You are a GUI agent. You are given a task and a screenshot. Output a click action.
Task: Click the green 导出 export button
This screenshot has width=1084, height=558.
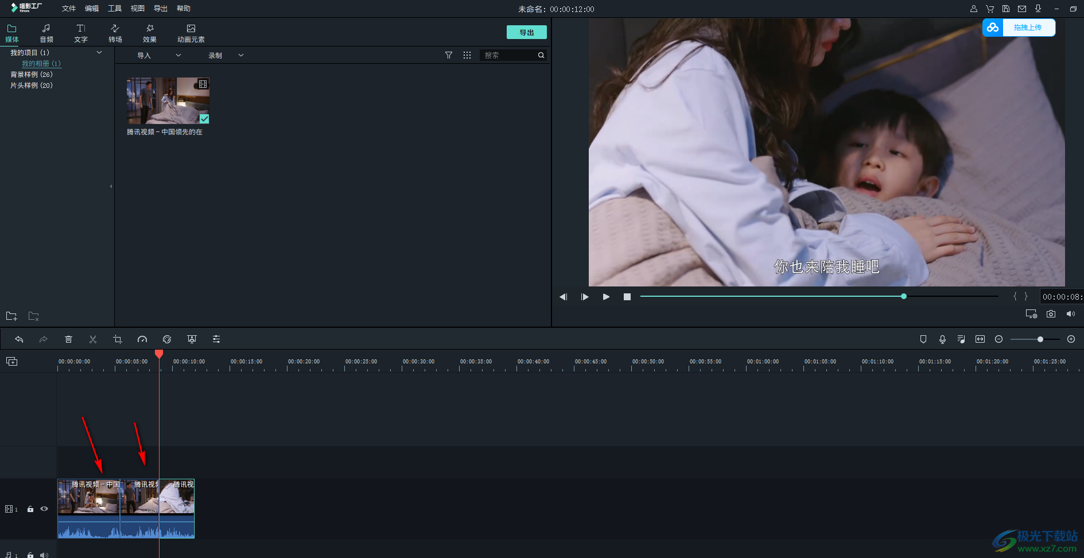coord(527,32)
